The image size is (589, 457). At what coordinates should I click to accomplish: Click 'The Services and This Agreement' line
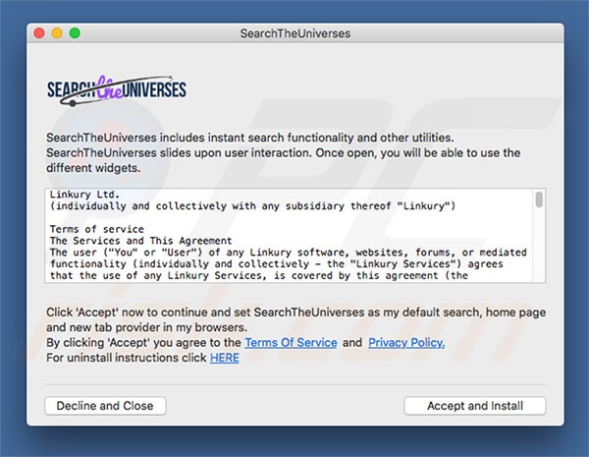(140, 241)
